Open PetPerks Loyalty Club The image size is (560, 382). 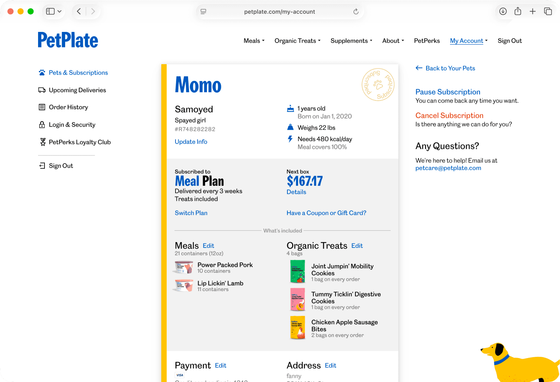pyautogui.click(x=80, y=142)
